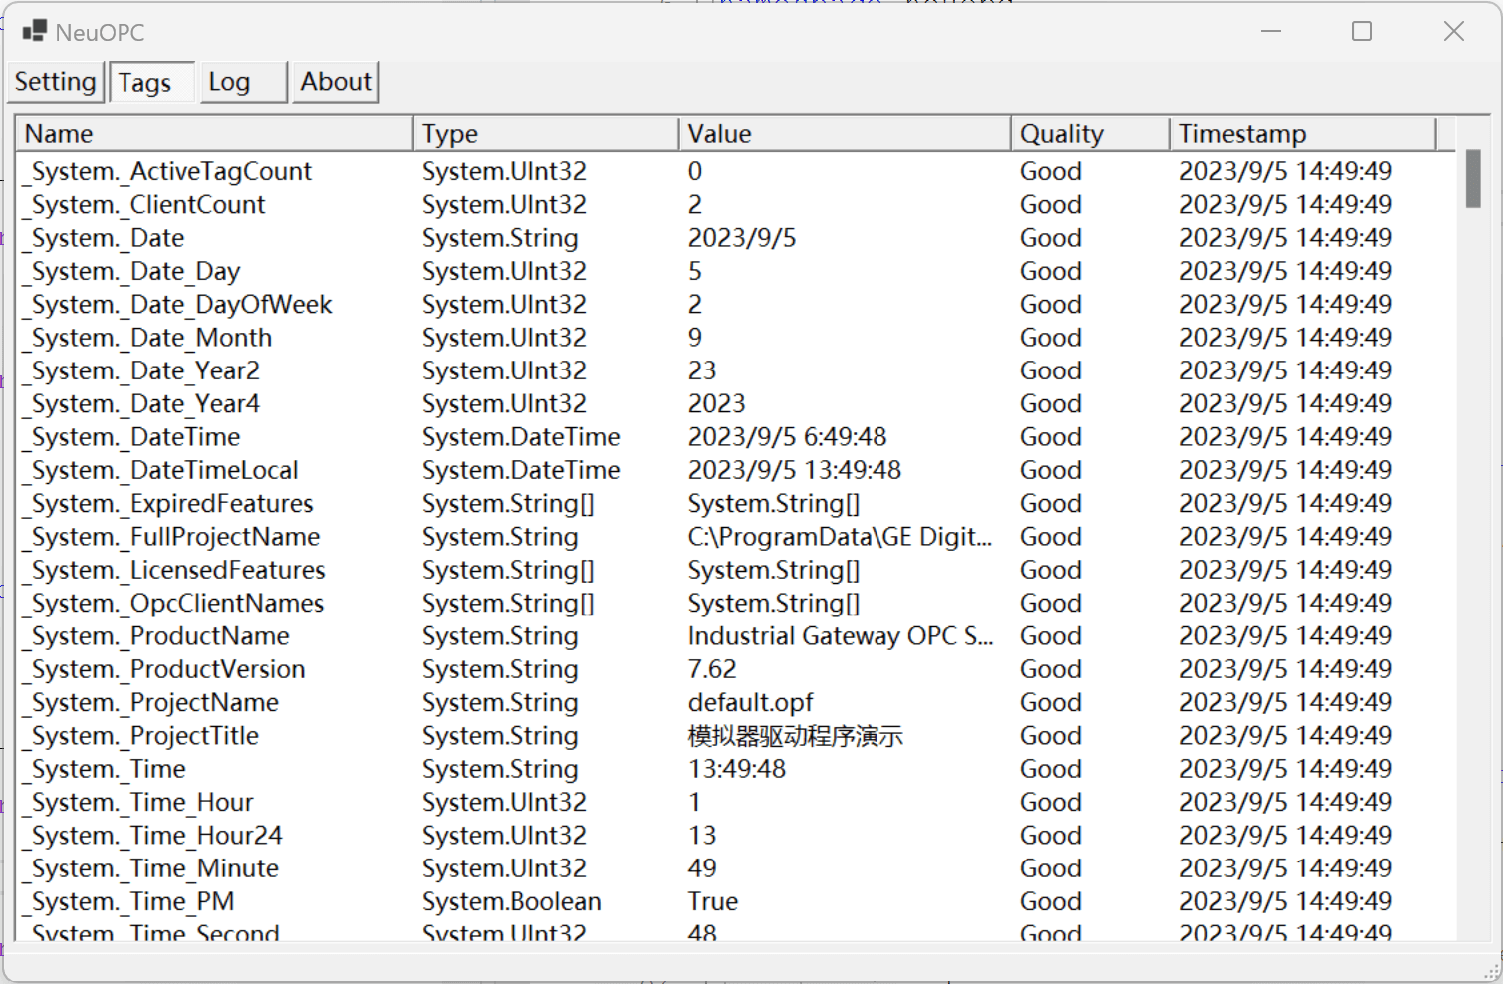
Task: Open the About tab
Action: point(336,82)
